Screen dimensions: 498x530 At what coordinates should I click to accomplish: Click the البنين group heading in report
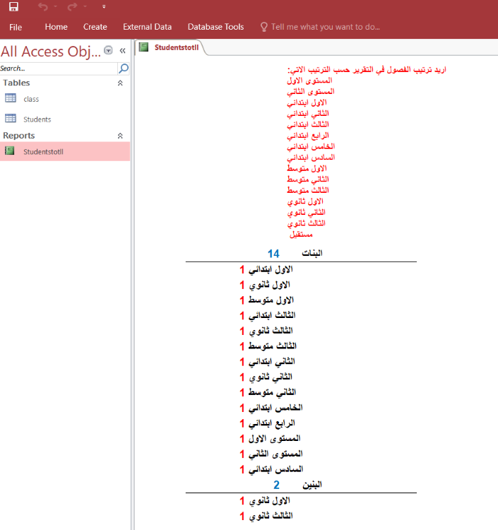pos(312,485)
